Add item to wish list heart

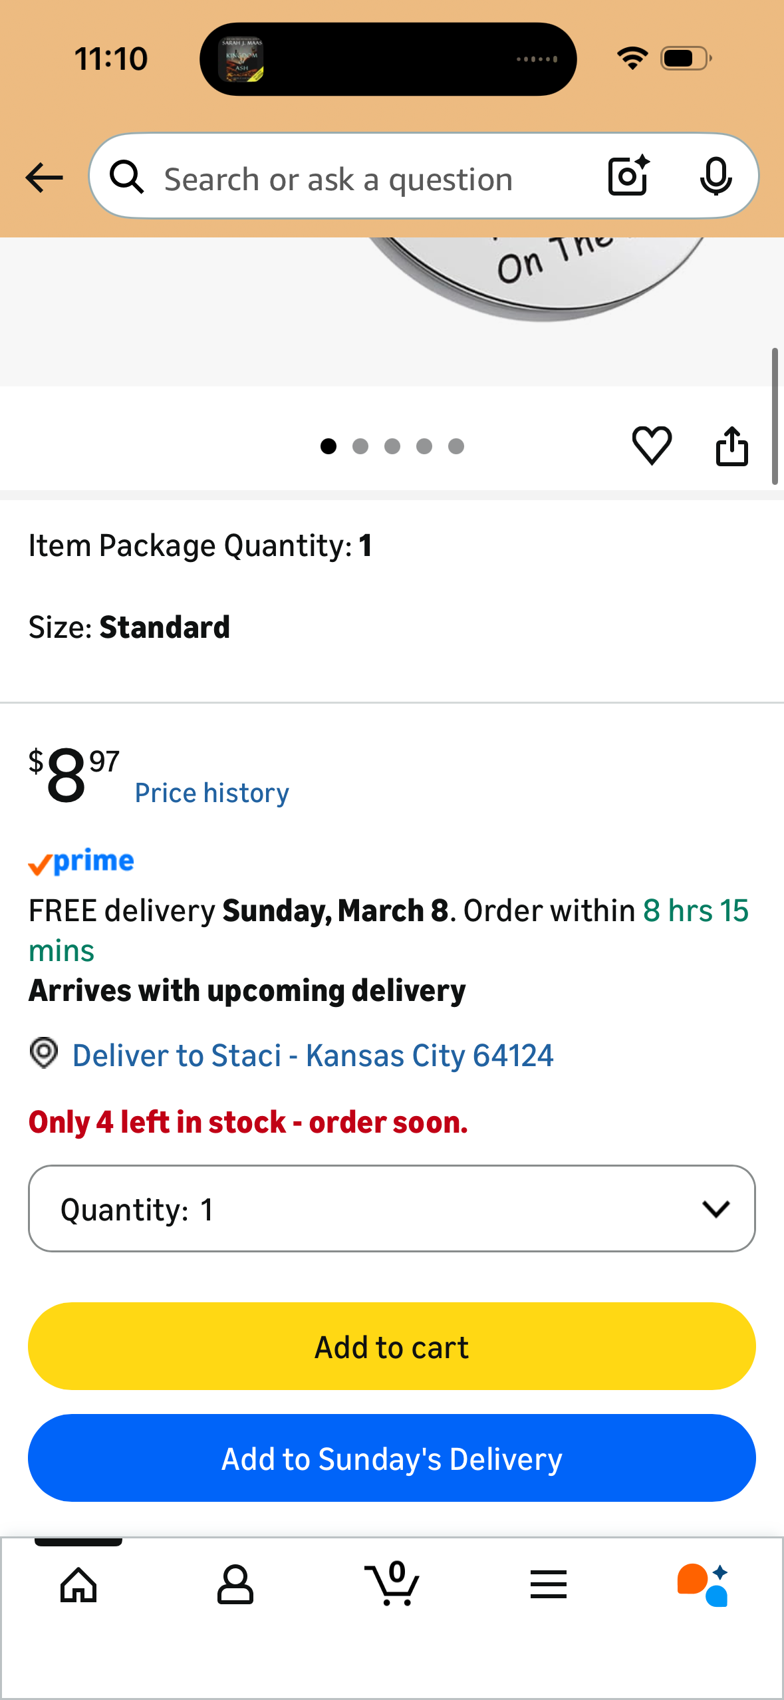(x=652, y=446)
